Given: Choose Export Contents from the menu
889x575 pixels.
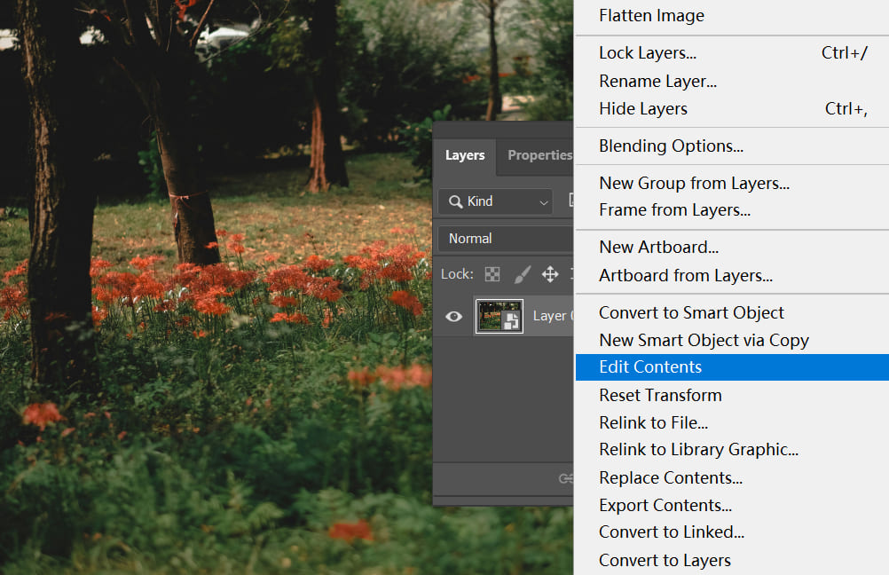Looking at the screenshot, I should 665,505.
